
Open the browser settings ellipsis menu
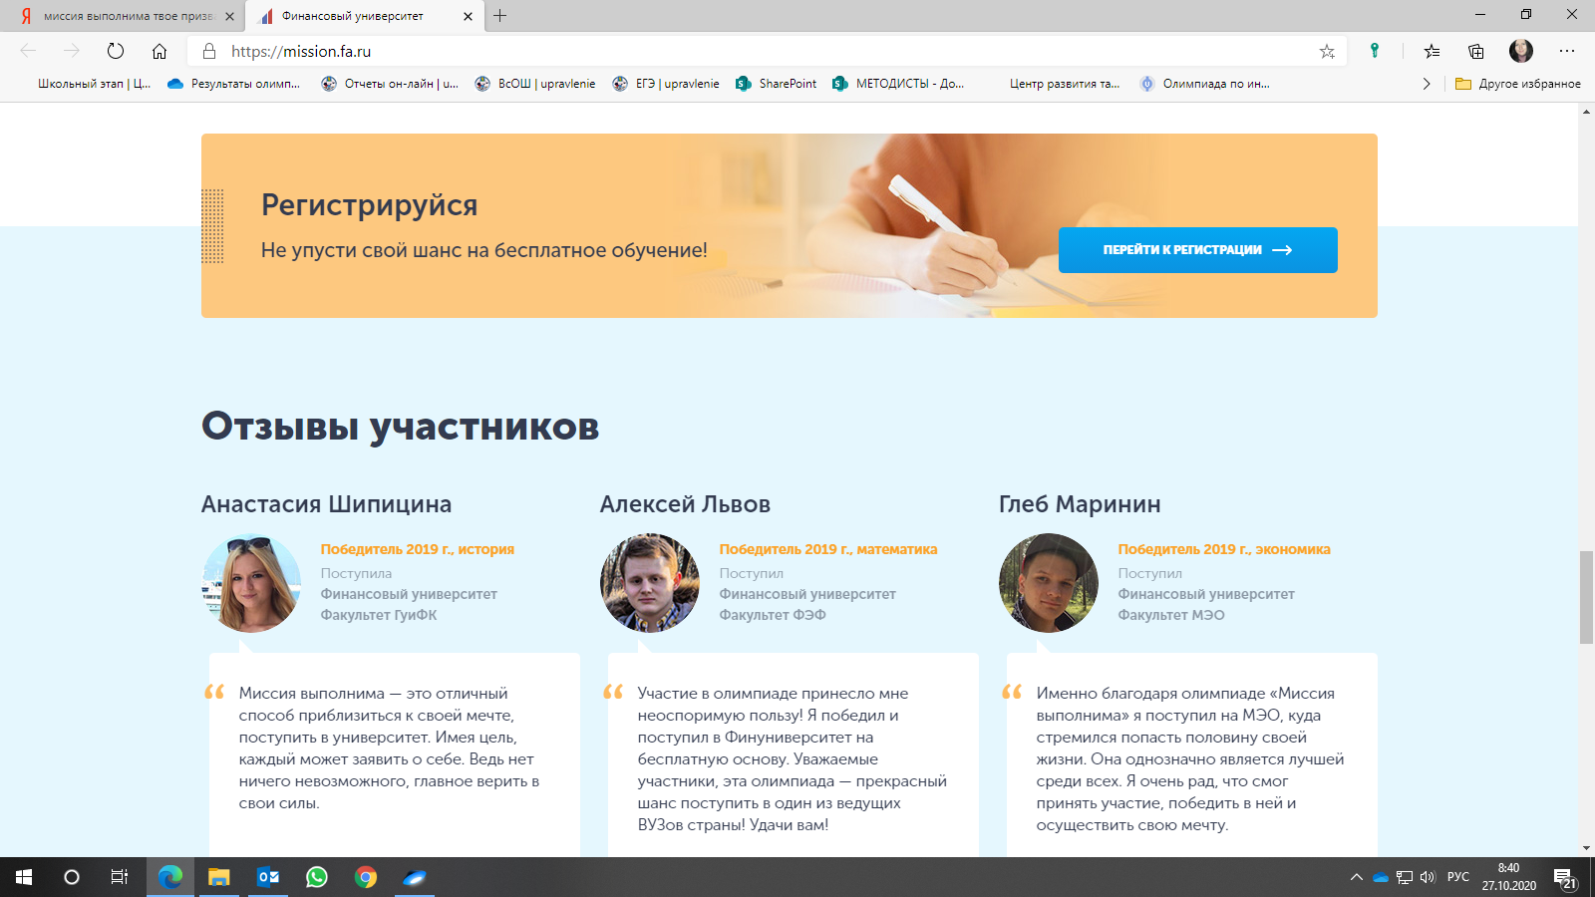1567,51
